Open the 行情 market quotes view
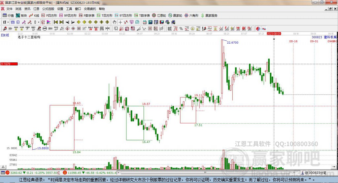This screenshot has height=183, width=338. point(8,16)
